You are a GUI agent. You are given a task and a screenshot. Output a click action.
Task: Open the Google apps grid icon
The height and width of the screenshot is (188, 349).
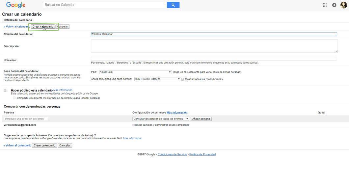point(325,5)
